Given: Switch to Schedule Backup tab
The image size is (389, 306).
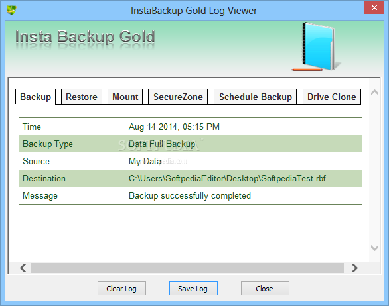Looking at the screenshot, I should [256, 97].
